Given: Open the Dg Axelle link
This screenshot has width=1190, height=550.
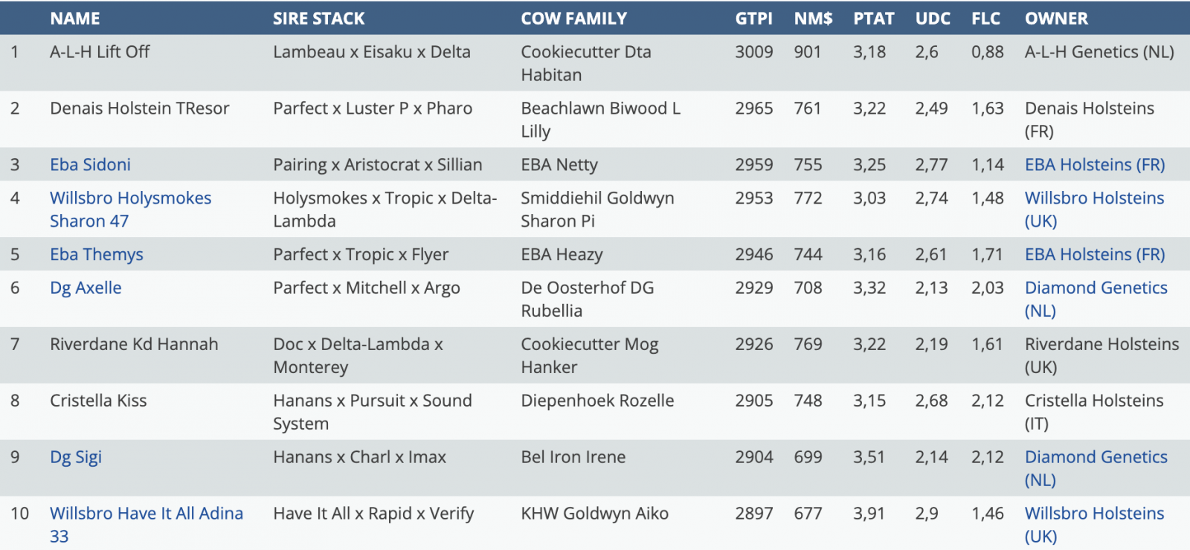Looking at the screenshot, I should (x=86, y=288).
